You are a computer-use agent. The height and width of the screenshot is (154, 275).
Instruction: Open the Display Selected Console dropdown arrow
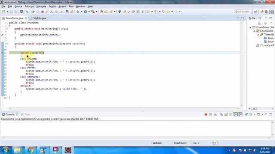click(x=254, y=114)
